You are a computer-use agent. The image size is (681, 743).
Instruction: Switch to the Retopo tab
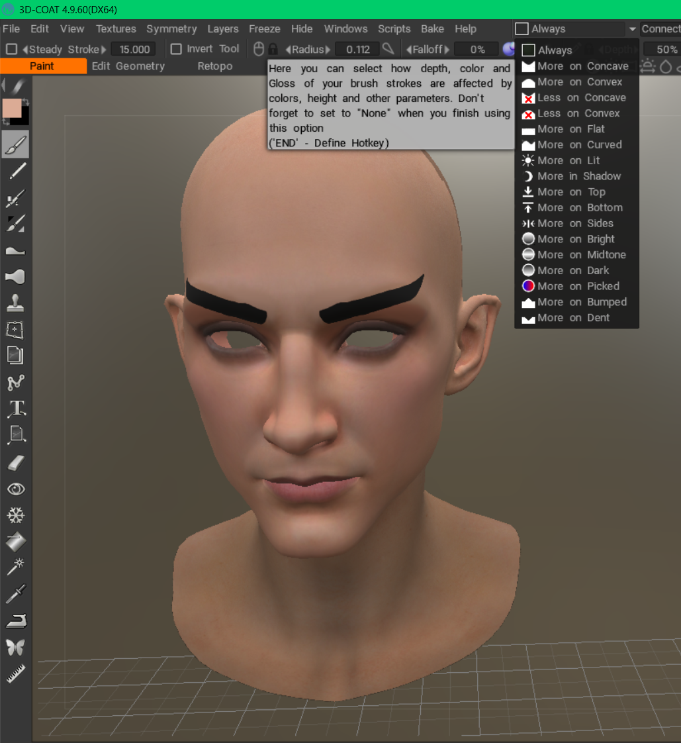(x=215, y=66)
